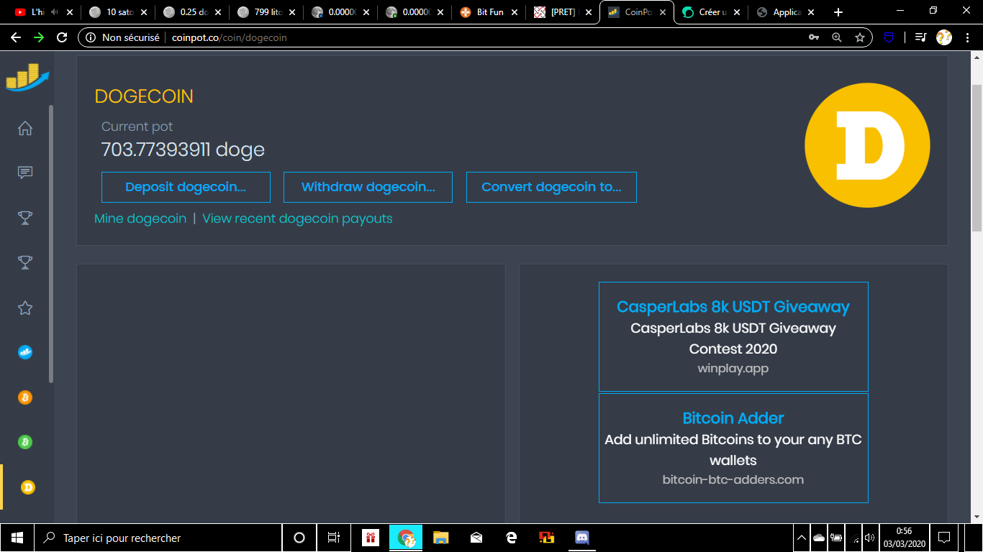Show hidden system tray icons
Viewport: 983px width, 552px height.
(802, 538)
